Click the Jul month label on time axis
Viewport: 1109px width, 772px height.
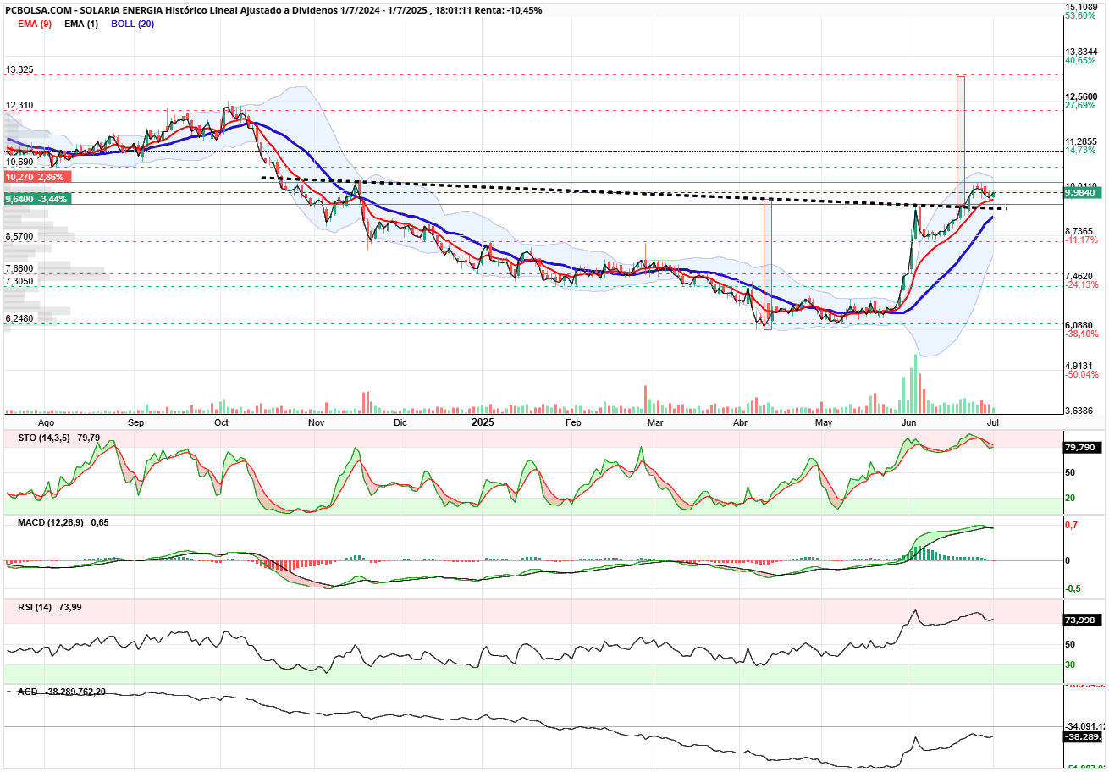[x=993, y=422]
